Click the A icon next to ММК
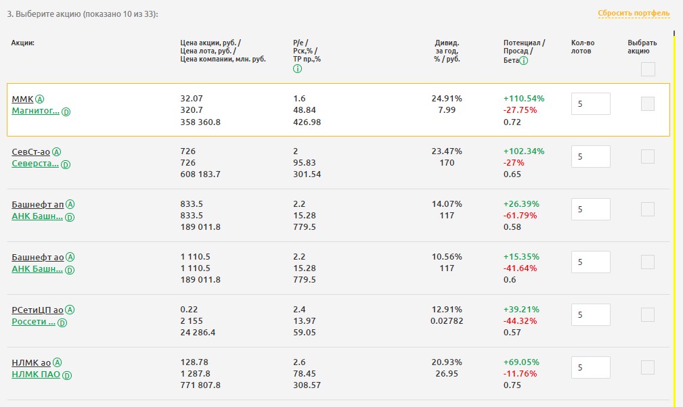Image resolution: width=683 pixels, height=407 pixels. pyautogui.click(x=40, y=99)
